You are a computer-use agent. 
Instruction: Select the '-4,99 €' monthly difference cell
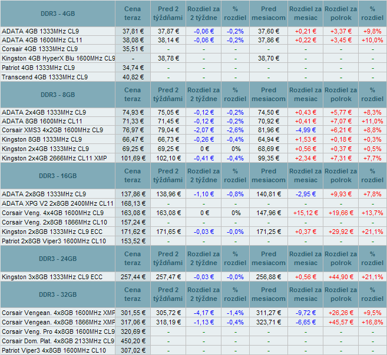[x=306, y=130]
